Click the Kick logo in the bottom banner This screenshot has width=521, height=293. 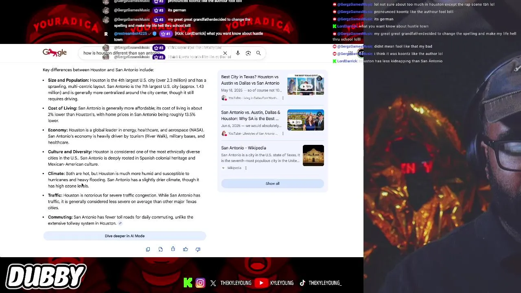(188, 283)
